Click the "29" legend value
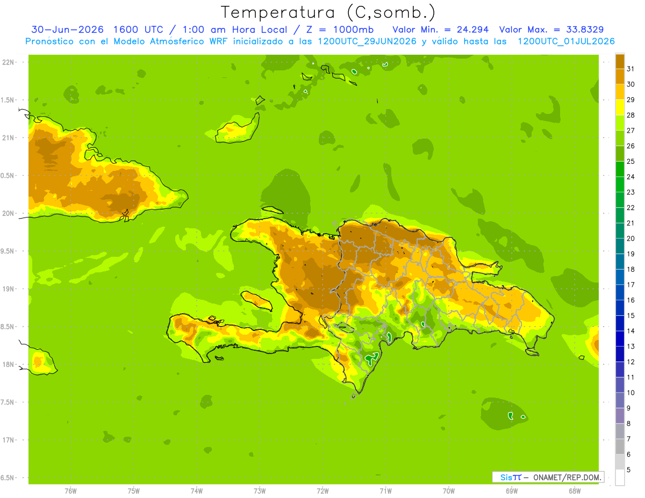 [631, 100]
